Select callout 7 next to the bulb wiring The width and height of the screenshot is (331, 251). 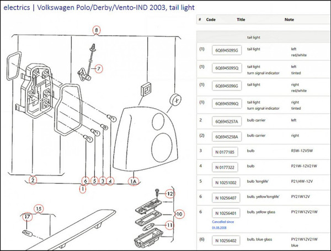click(x=99, y=70)
